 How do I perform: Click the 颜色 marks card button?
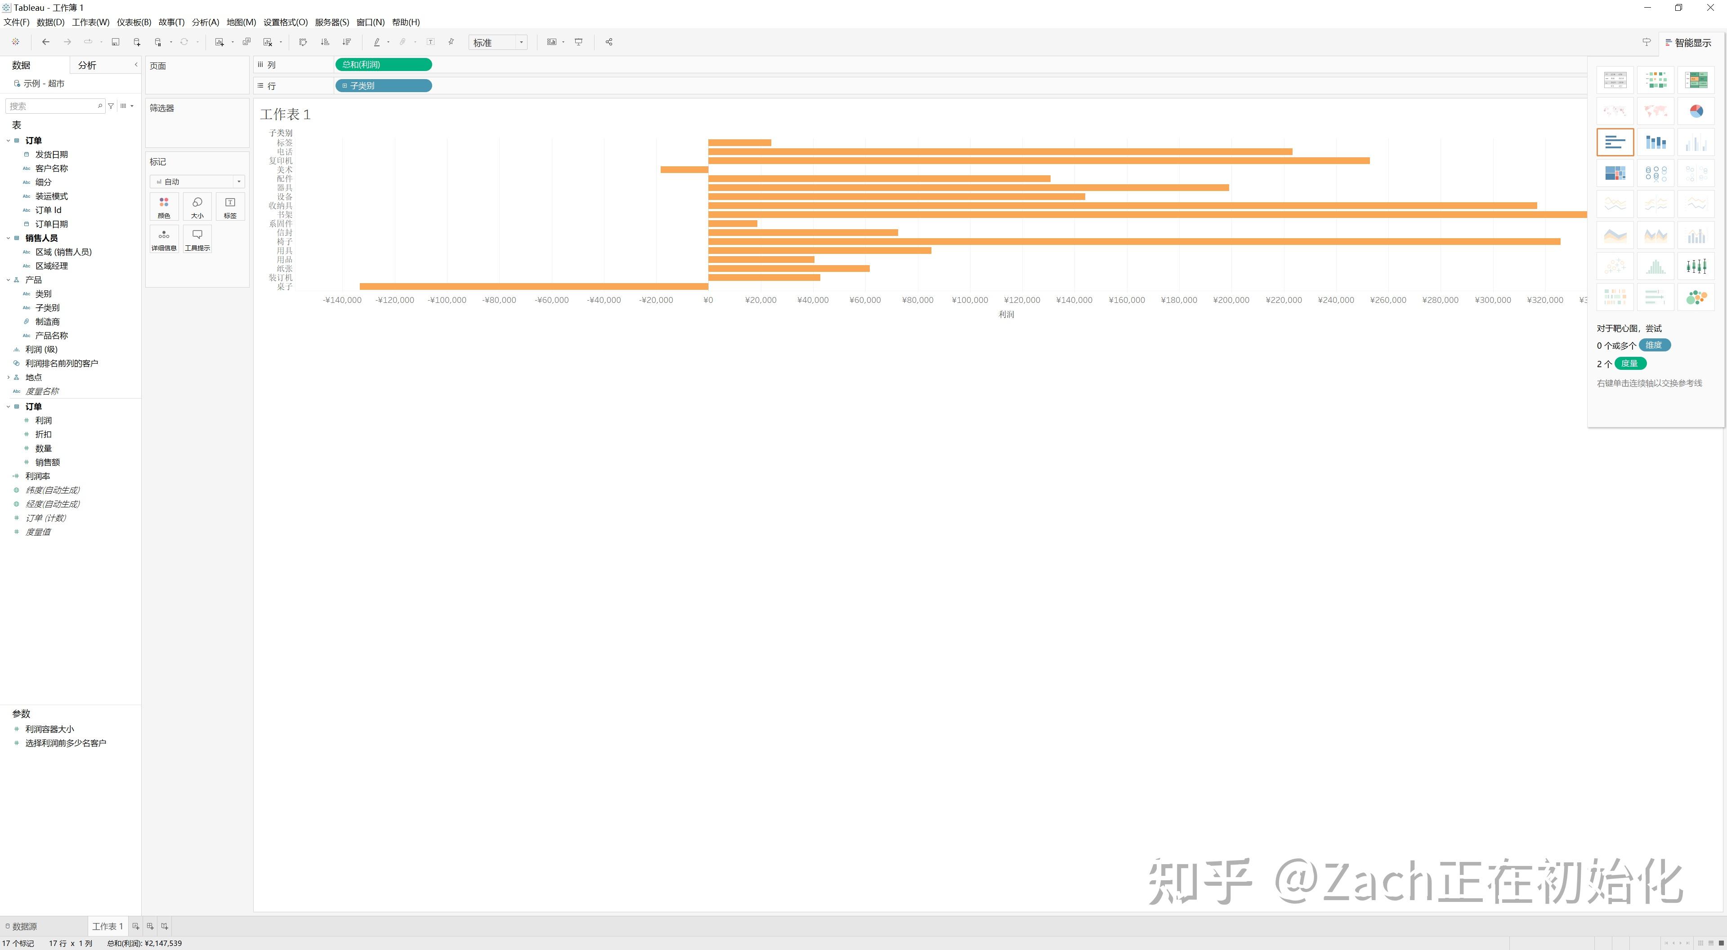coord(164,207)
